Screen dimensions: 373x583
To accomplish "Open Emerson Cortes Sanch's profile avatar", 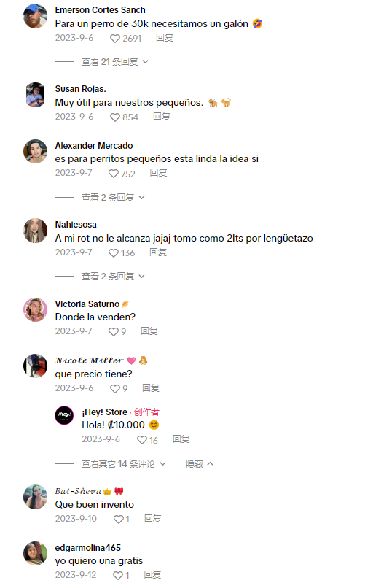I will pos(35,16).
